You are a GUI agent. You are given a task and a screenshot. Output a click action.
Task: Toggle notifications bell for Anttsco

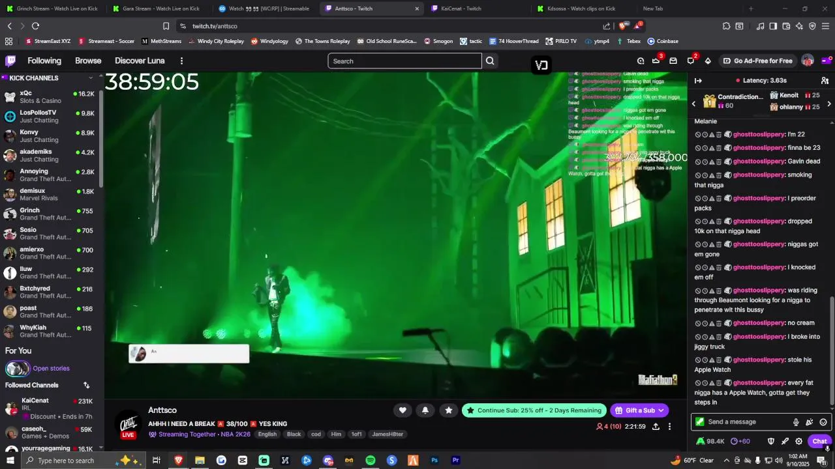(425, 410)
